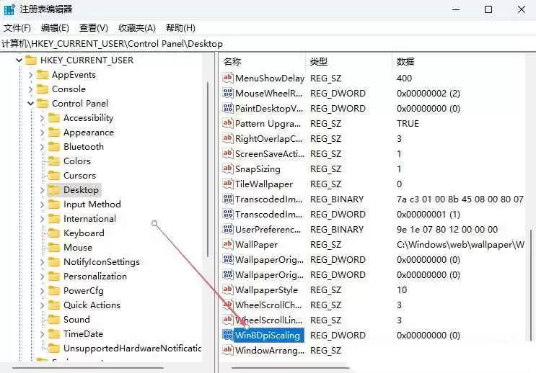Open the 查看(V) menu

(93, 28)
